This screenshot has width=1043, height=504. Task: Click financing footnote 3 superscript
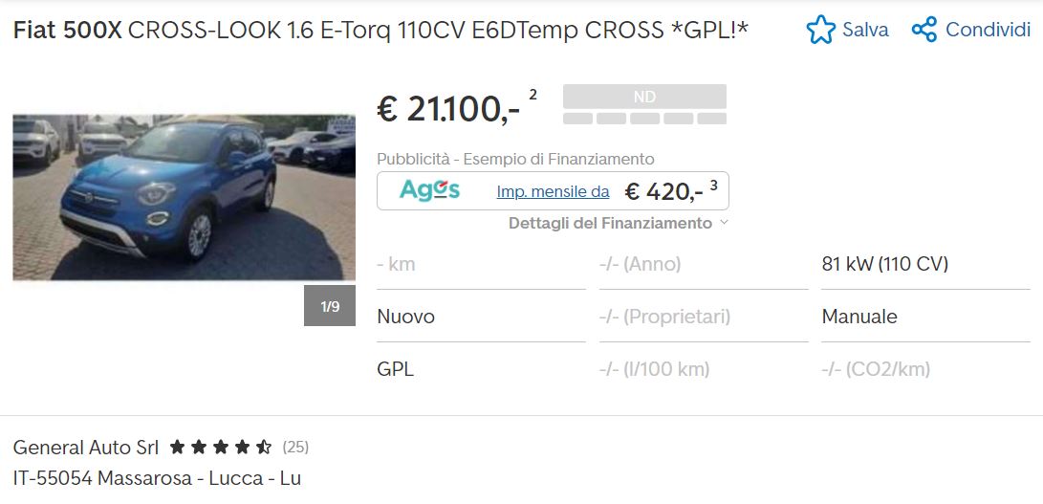714,186
